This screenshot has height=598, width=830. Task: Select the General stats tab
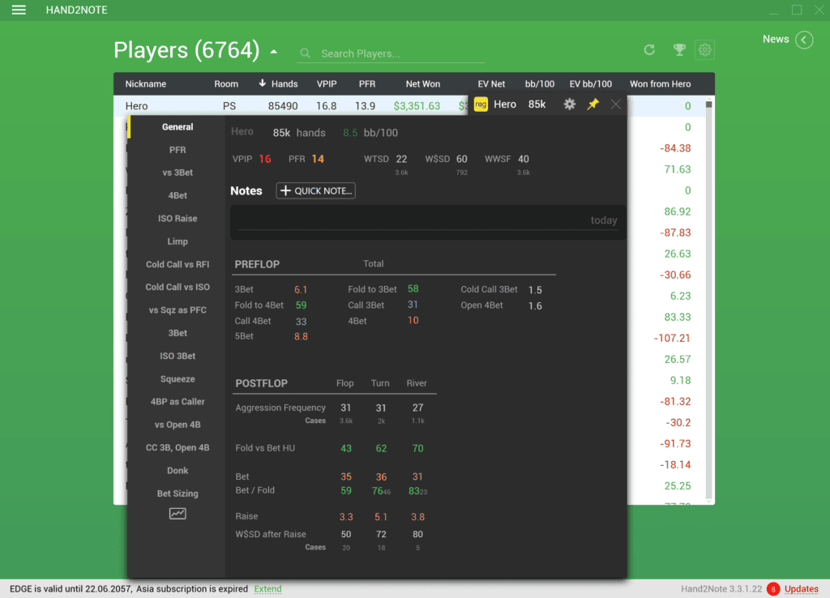[x=178, y=127]
